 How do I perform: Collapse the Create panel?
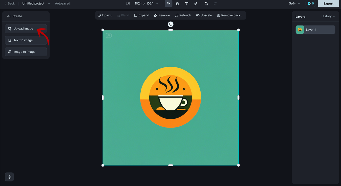[9, 16]
